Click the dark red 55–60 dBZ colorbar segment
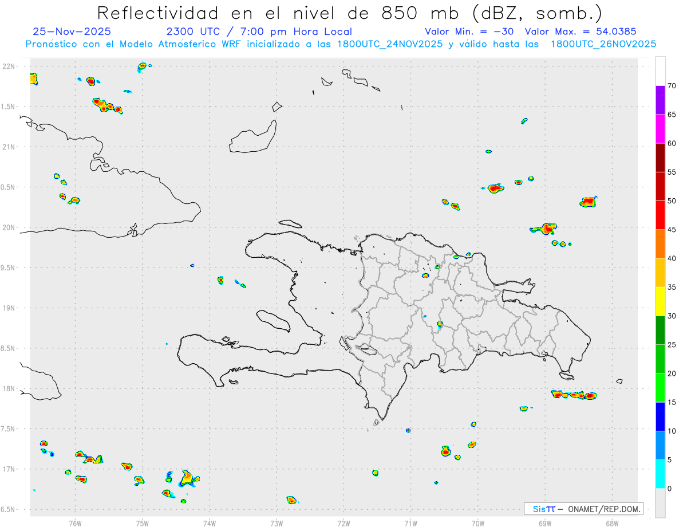Image resolution: width=687 pixels, height=531 pixels. pos(660,158)
